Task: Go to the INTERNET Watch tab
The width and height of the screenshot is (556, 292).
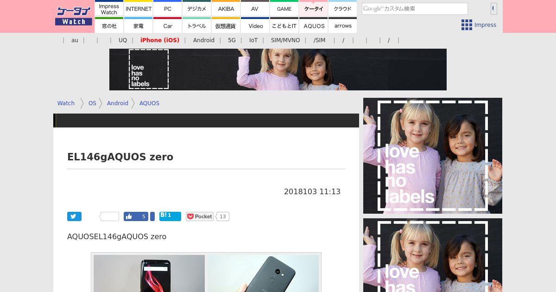Action: (x=138, y=9)
